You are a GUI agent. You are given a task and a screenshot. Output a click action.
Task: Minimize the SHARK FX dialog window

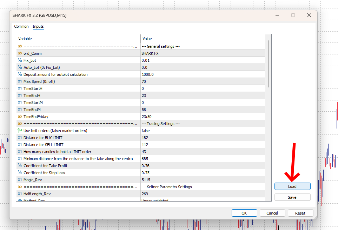coord(277,15)
